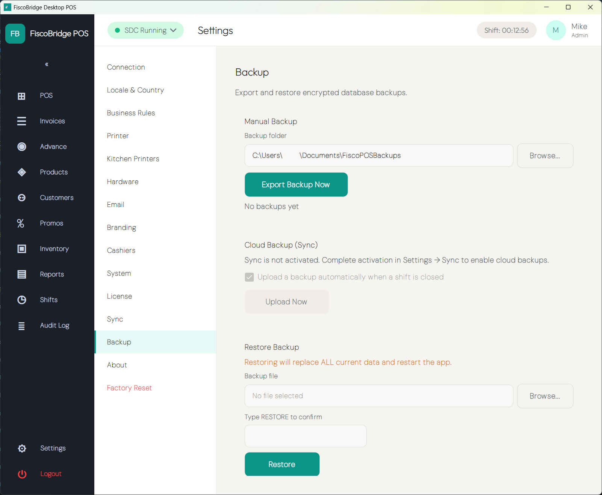Image resolution: width=602 pixels, height=495 pixels.
Task: Click the Settings gear icon
Action: 22,448
